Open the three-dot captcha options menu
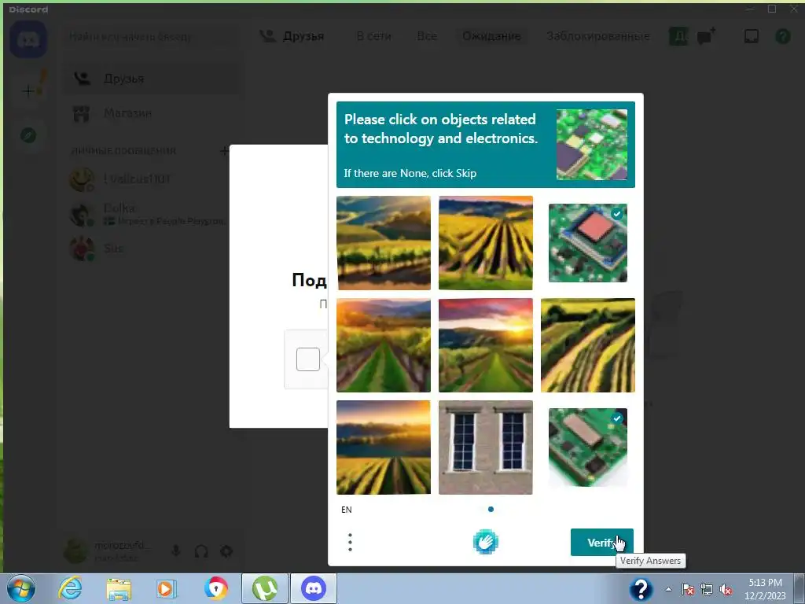Image resolution: width=805 pixels, height=604 pixels. coord(350,542)
